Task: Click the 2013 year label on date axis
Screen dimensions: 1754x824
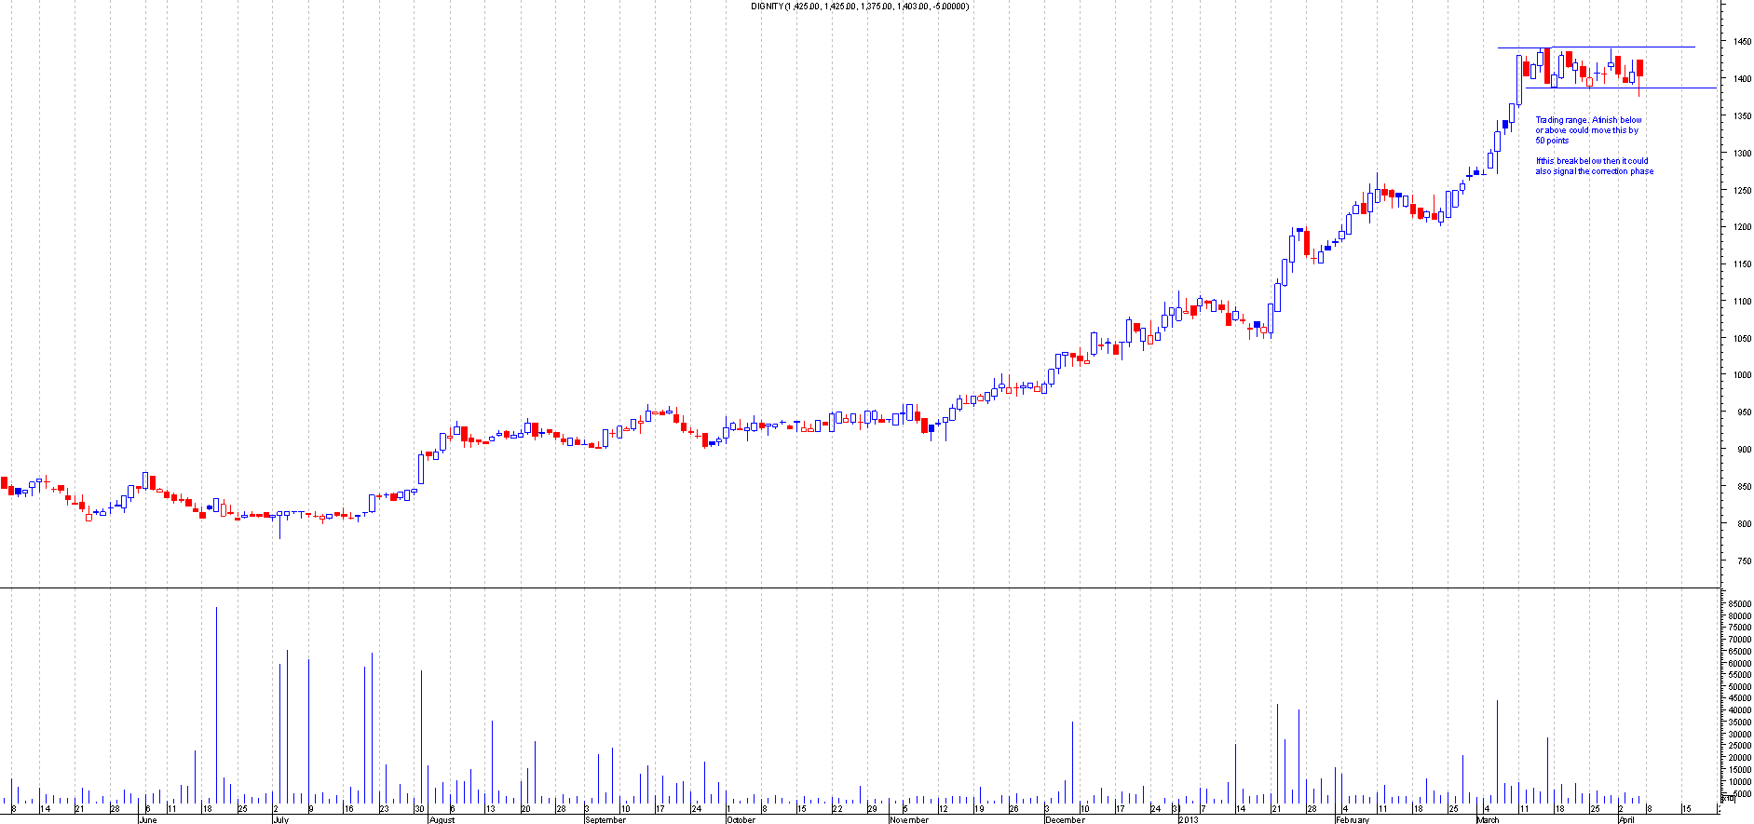Action: [x=1189, y=820]
